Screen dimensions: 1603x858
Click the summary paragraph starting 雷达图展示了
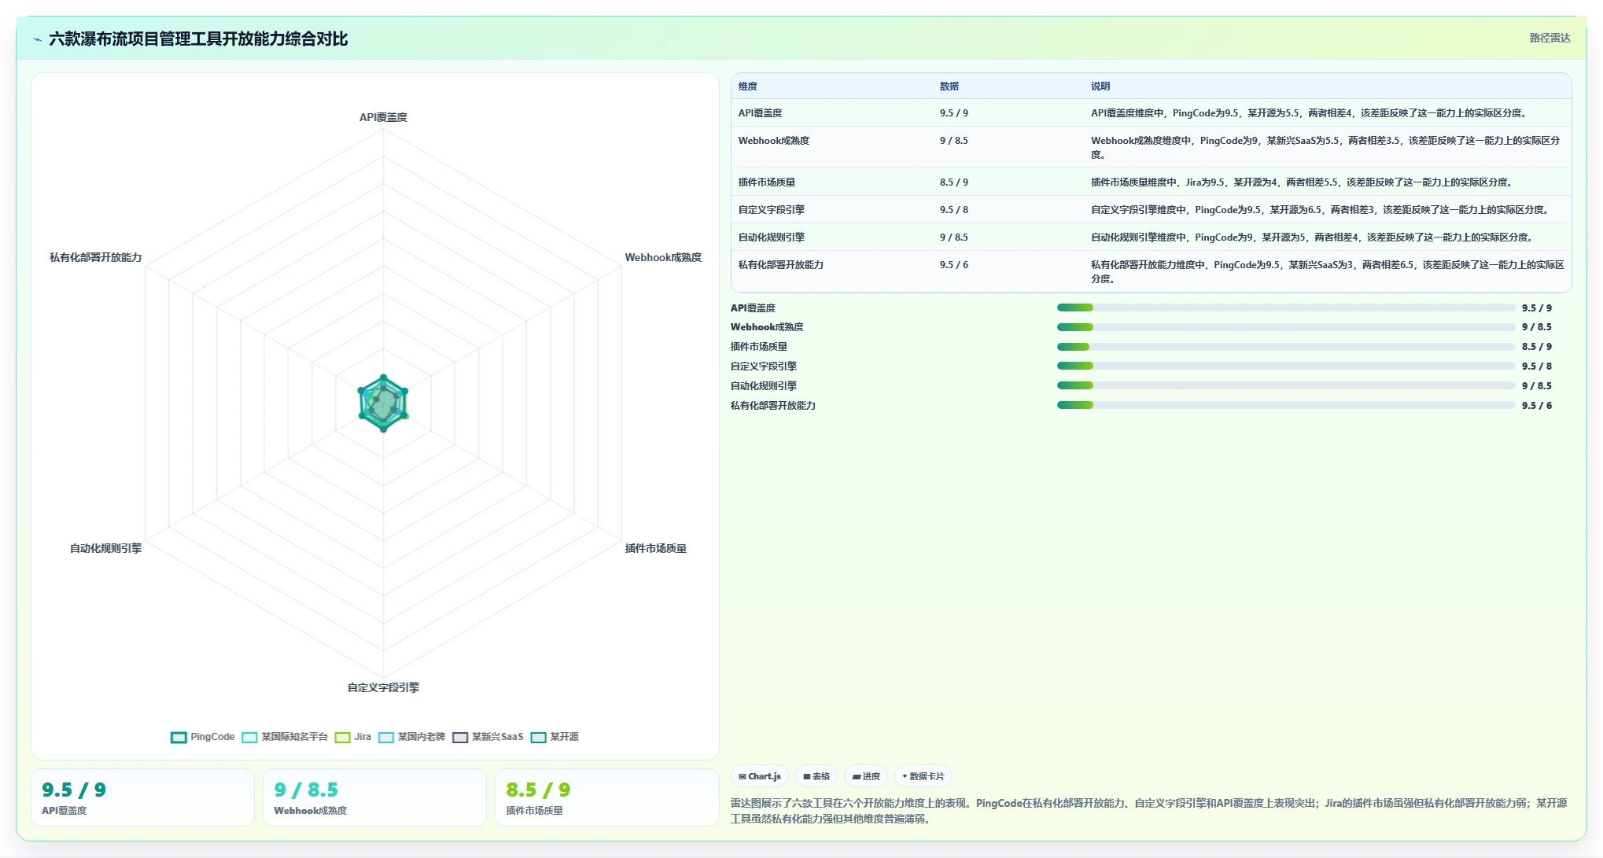[x=1148, y=811]
